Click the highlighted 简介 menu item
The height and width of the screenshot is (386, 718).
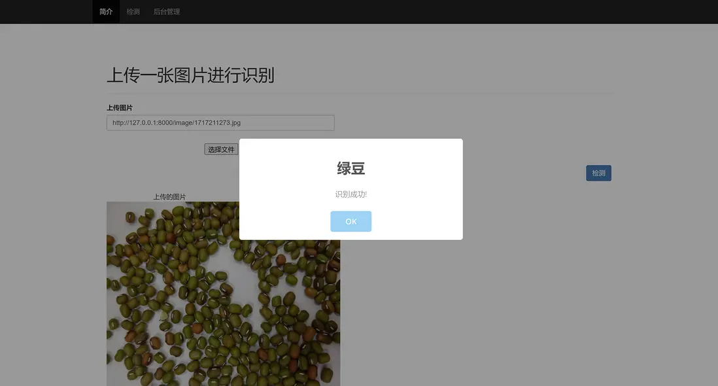coord(105,11)
